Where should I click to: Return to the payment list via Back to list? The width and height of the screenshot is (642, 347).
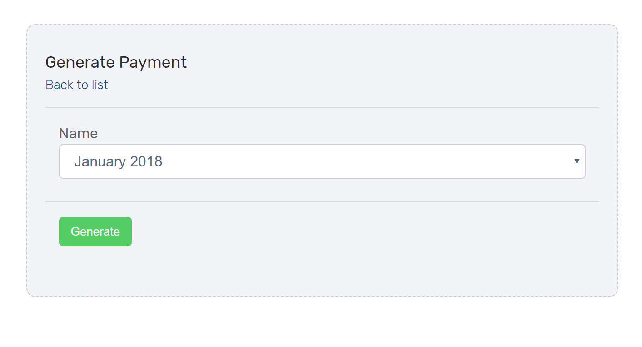(77, 85)
